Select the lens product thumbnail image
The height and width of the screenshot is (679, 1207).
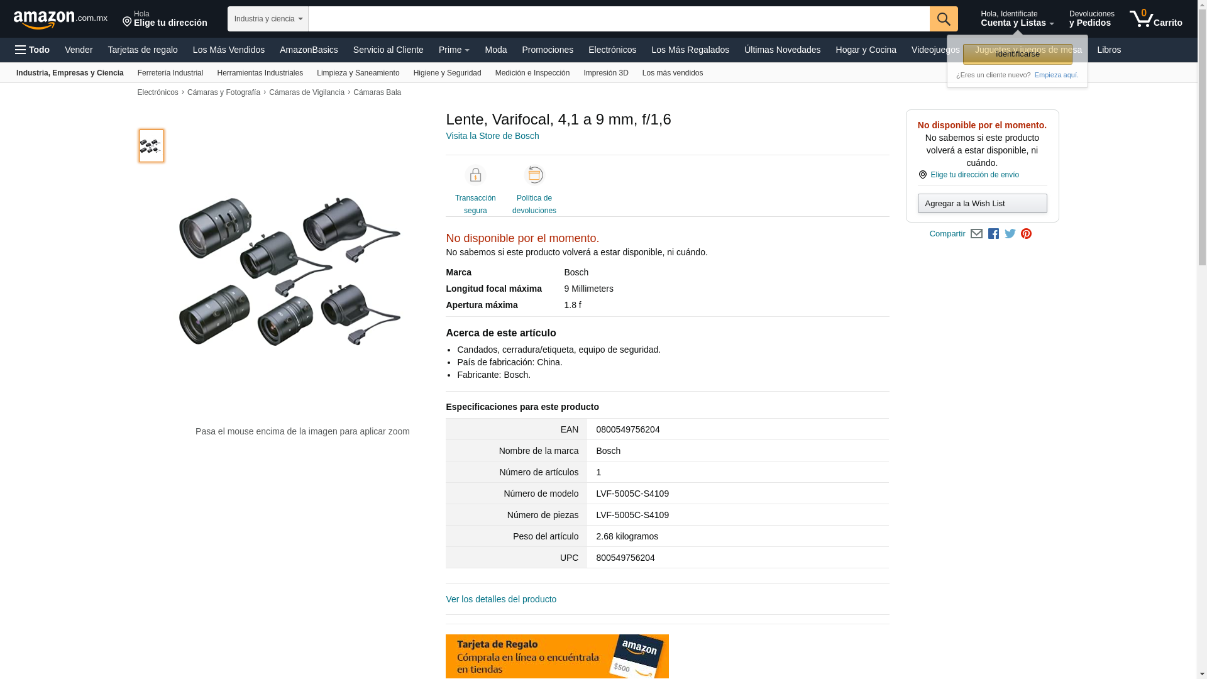[x=151, y=146]
